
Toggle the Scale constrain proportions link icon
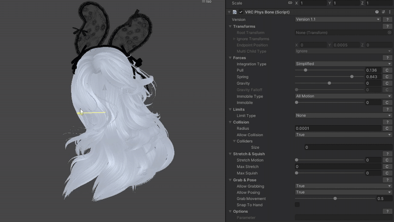coord(290,3)
